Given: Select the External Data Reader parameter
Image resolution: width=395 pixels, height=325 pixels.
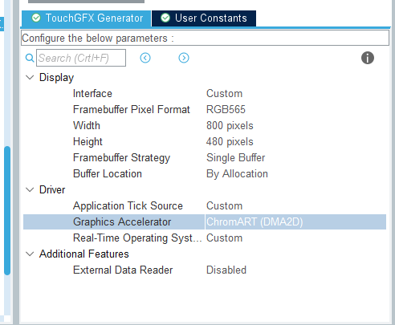Looking at the screenshot, I should tap(123, 270).
